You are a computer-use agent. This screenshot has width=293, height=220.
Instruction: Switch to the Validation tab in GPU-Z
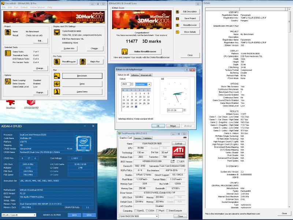pos(147,138)
